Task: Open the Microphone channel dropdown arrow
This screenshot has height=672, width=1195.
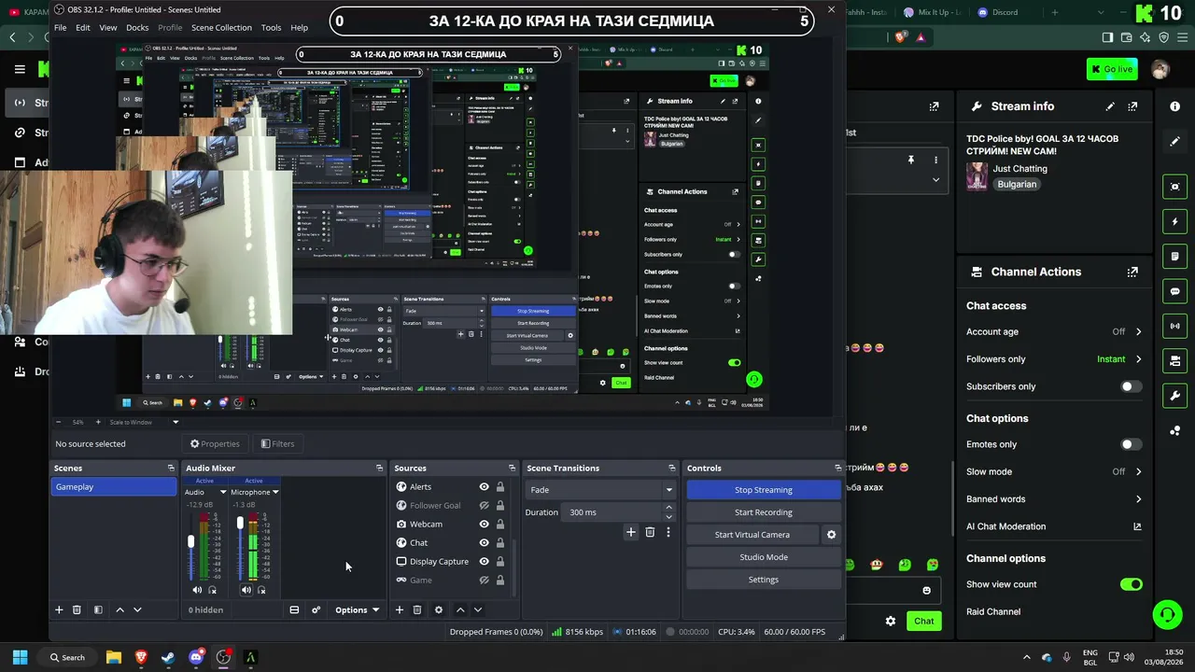Action: coord(275,492)
